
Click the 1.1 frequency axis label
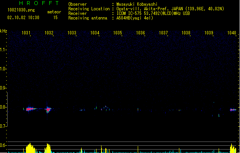(3, 50)
